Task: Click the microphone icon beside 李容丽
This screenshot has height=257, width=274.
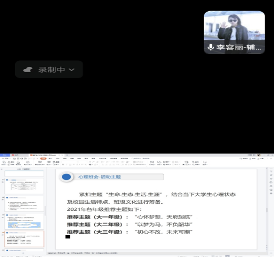Action: coord(211,47)
